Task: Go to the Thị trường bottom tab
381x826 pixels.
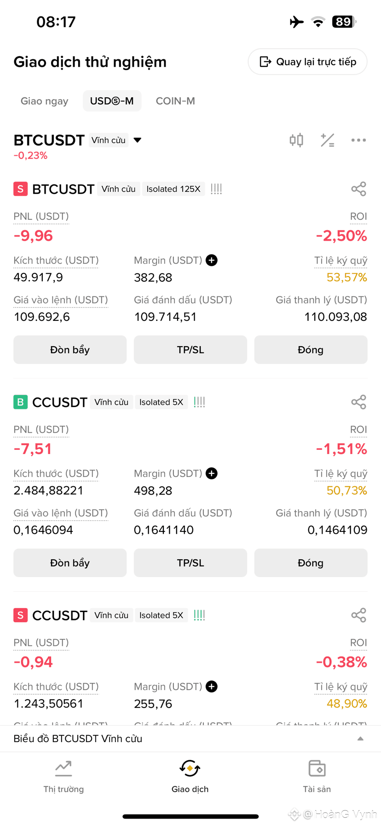Action: [x=63, y=777]
